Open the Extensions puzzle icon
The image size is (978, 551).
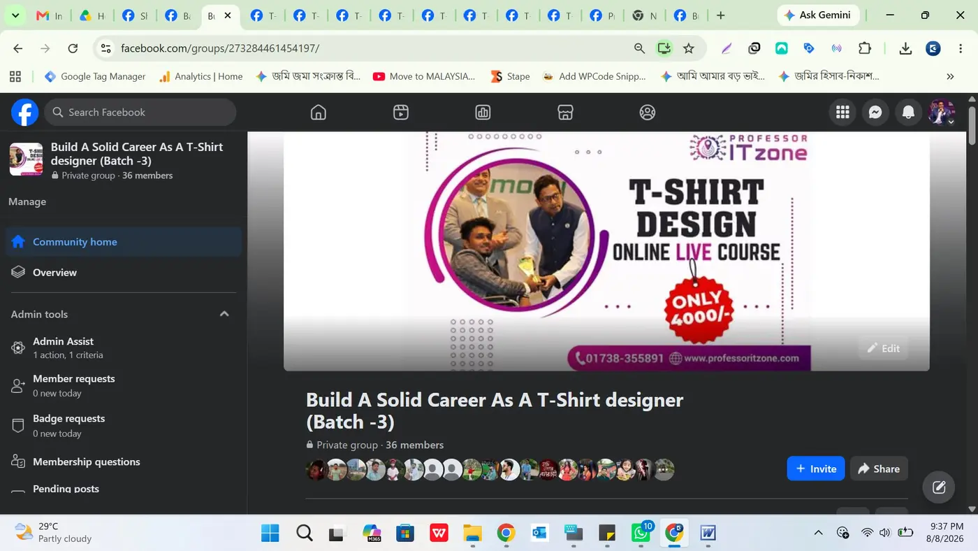[865, 48]
